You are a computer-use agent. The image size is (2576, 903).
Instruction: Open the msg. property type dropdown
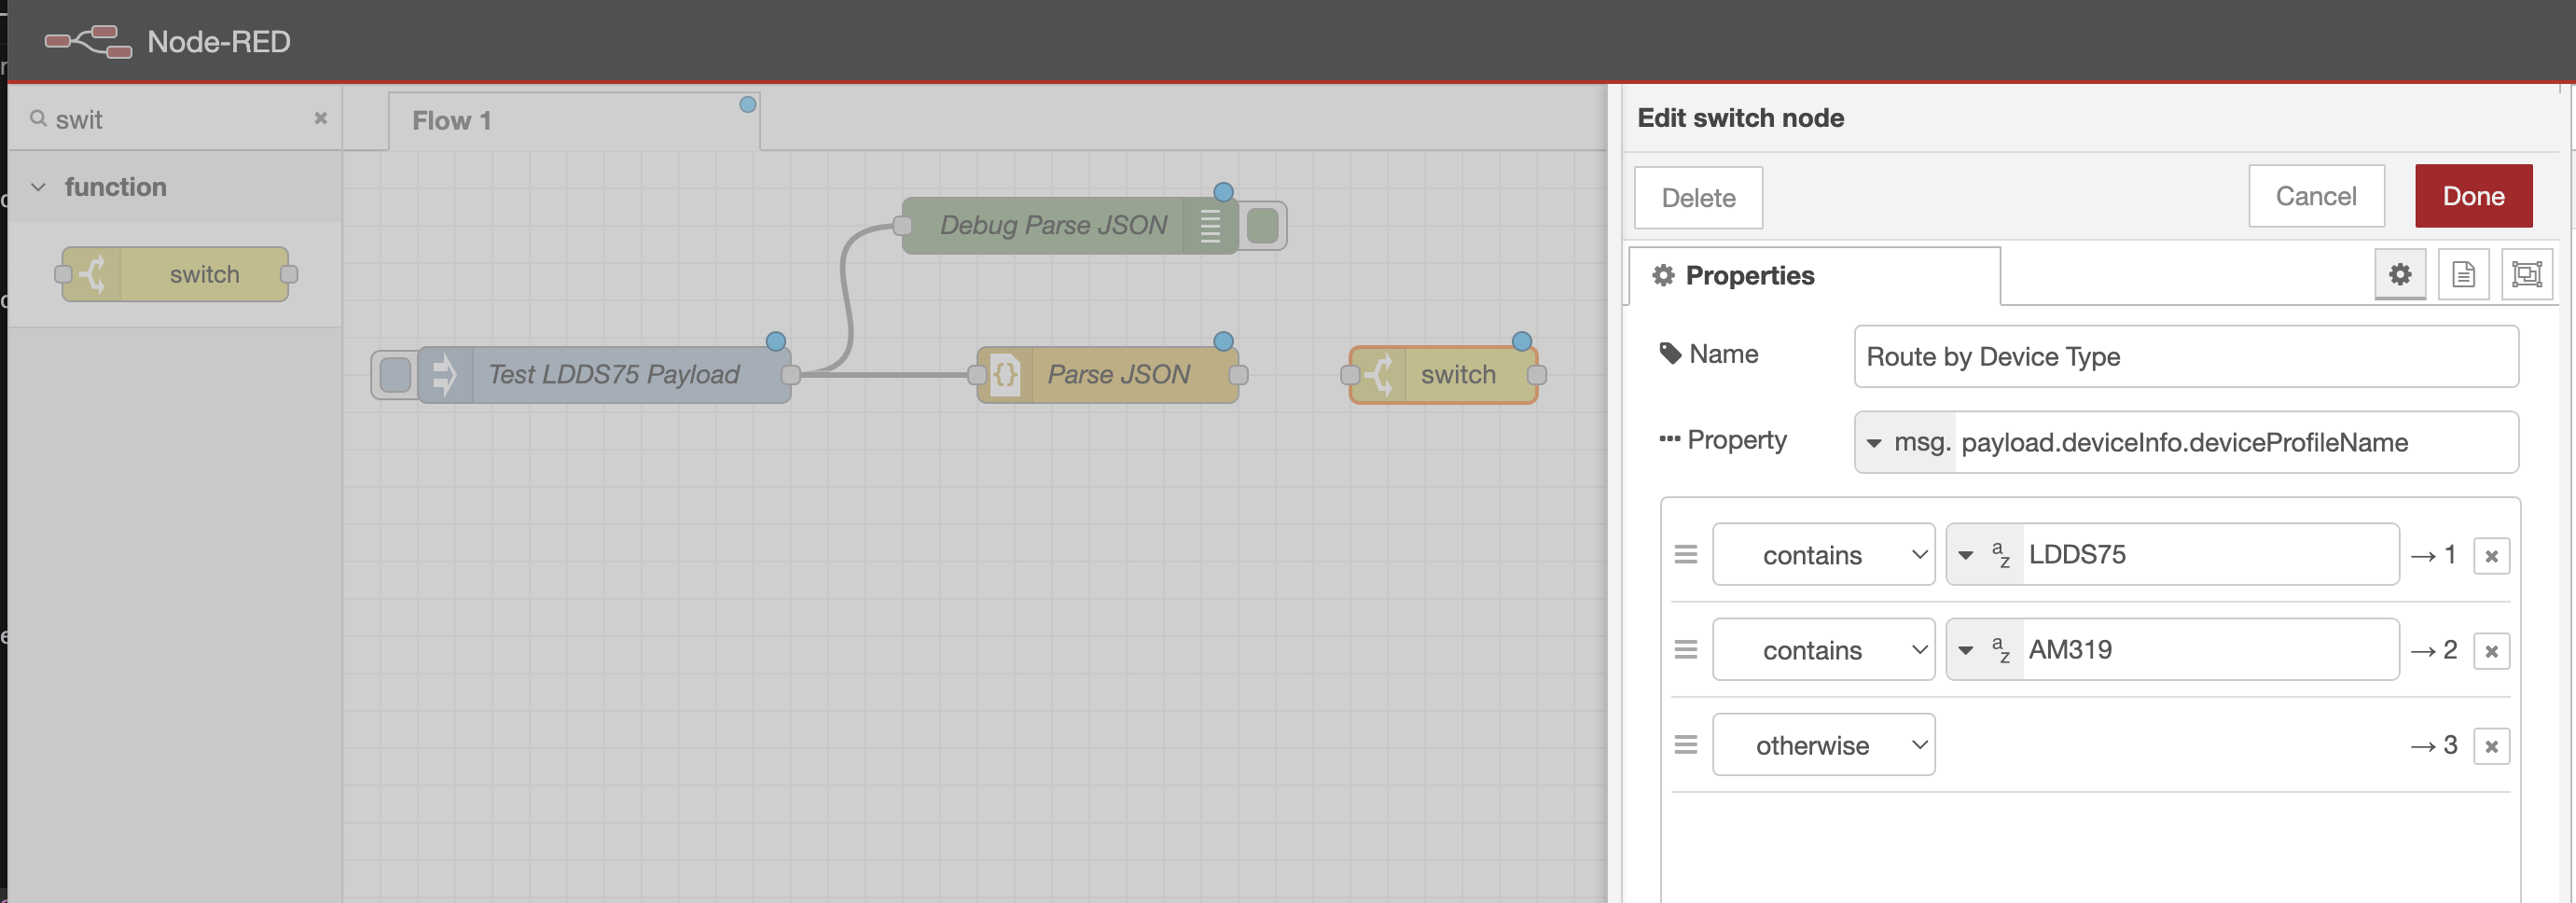[1905, 442]
